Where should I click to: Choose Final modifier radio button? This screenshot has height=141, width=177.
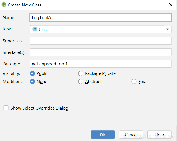(x=134, y=82)
